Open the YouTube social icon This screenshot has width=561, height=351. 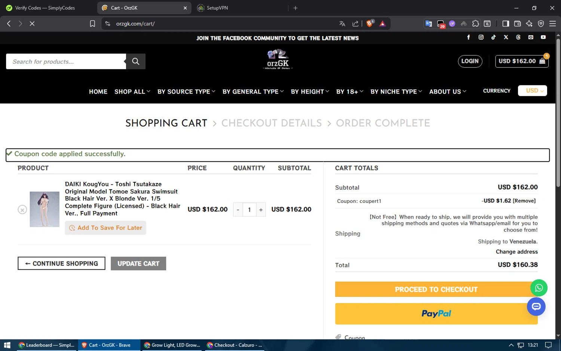point(543,37)
